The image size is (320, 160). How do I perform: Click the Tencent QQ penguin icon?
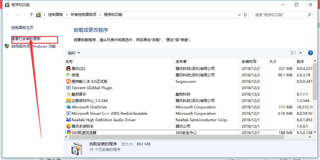click(x=68, y=68)
